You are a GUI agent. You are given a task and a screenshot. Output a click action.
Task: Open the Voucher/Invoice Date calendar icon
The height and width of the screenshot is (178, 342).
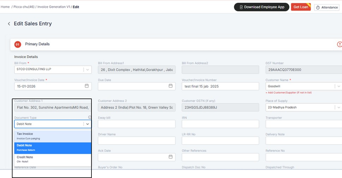tap(87, 86)
